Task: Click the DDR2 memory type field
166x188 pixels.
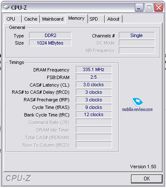Action: coord(50,35)
